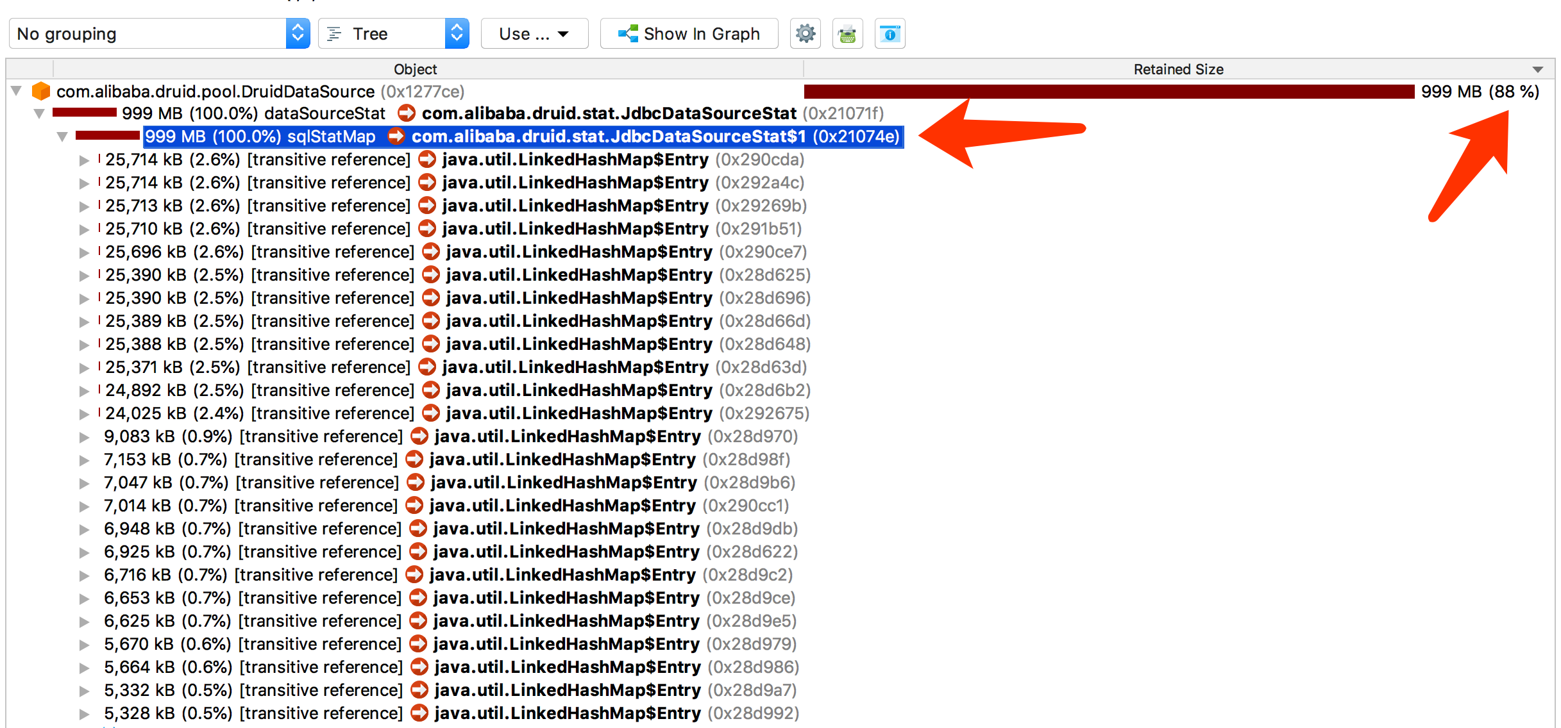Click the Show In Graph button
This screenshot has width=1561, height=728.
(x=689, y=33)
